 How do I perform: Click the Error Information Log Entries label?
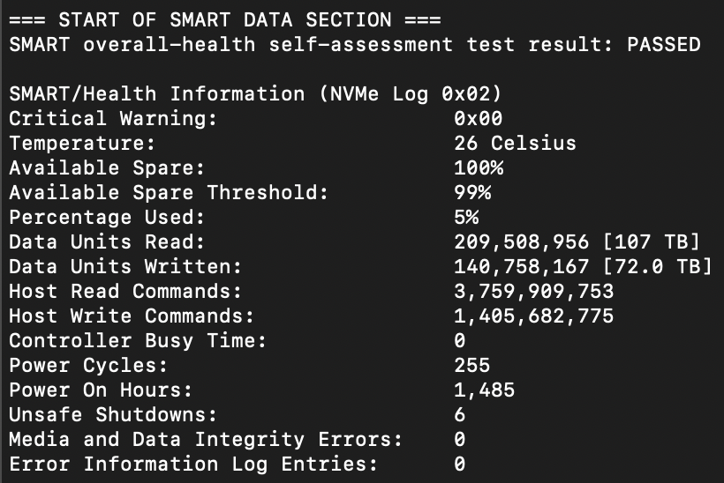(193, 464)
